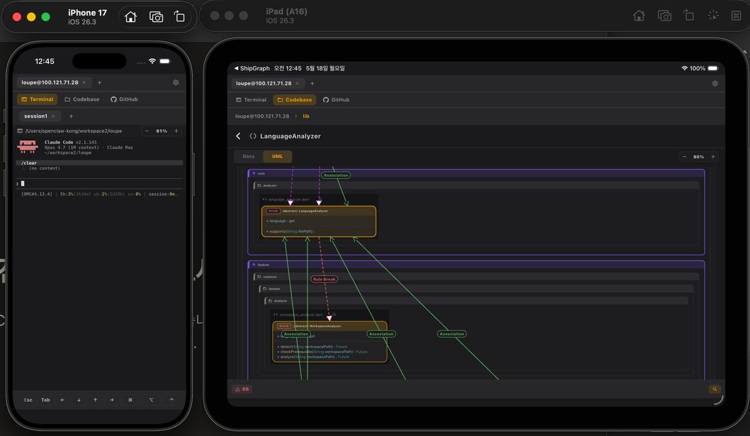The width and height of the screenshot is (750, 436).
Task: Return to ShipGraph via iPad status bar
Action: coord(251,68)
